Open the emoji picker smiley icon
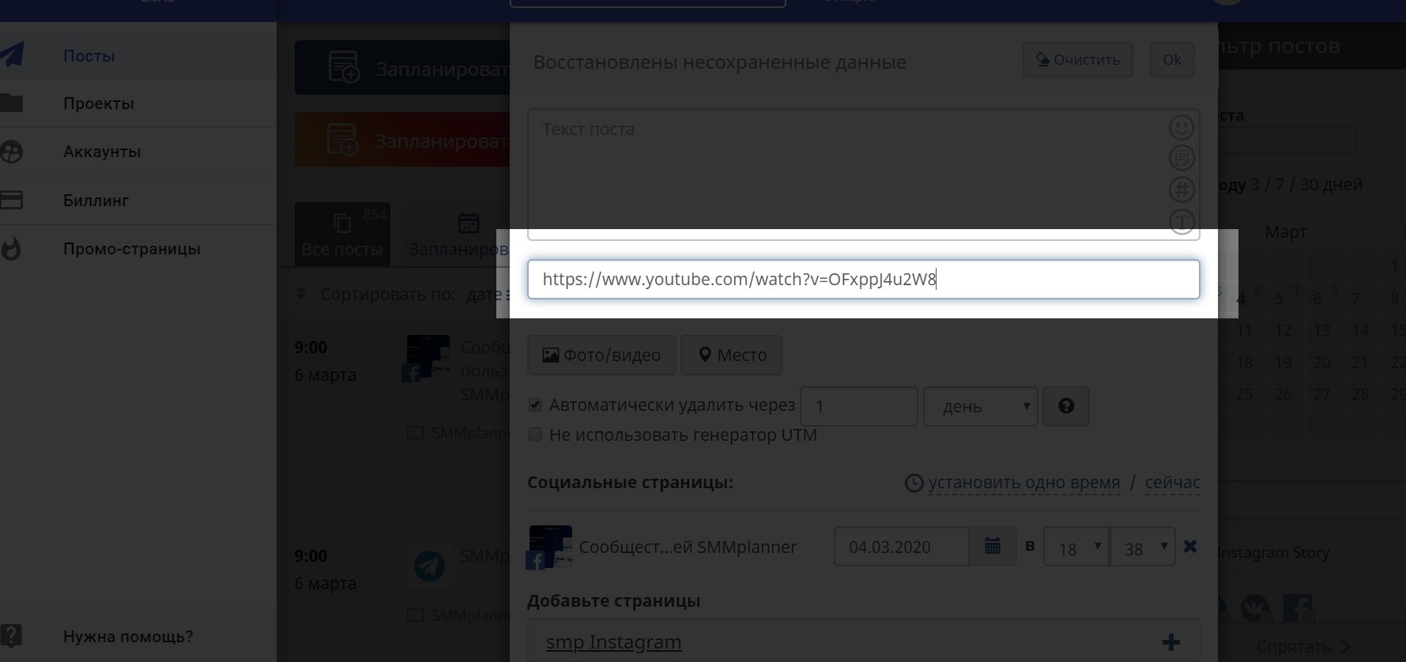The width and height of the screenshot is (1406, 662). (x=1182, y=127)
